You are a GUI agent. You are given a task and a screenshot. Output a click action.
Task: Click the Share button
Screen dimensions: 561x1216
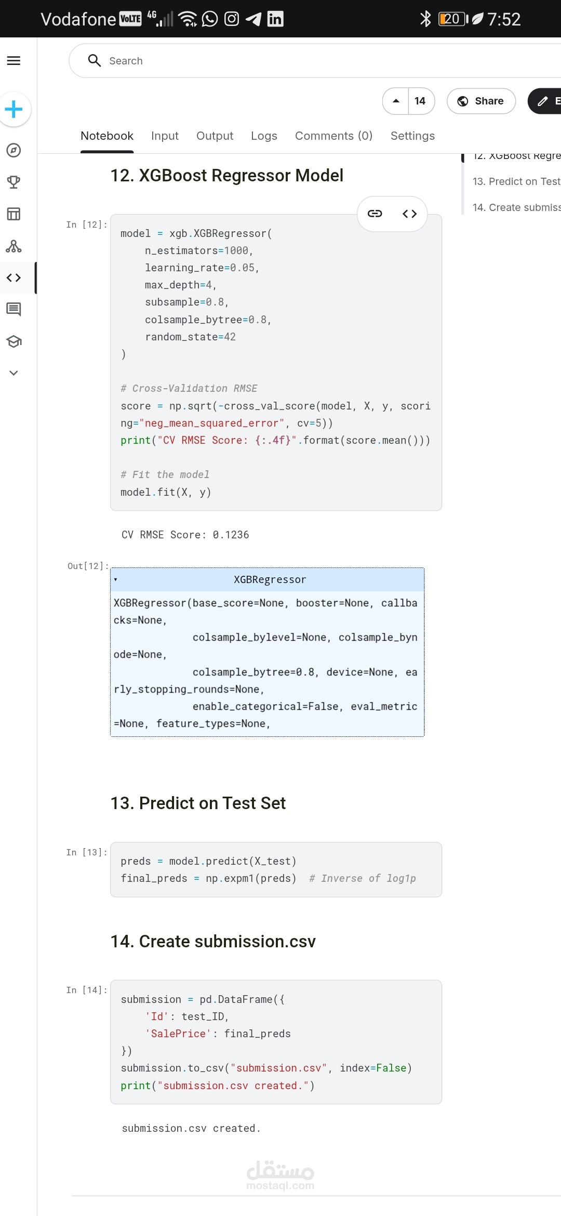(481, 101)
